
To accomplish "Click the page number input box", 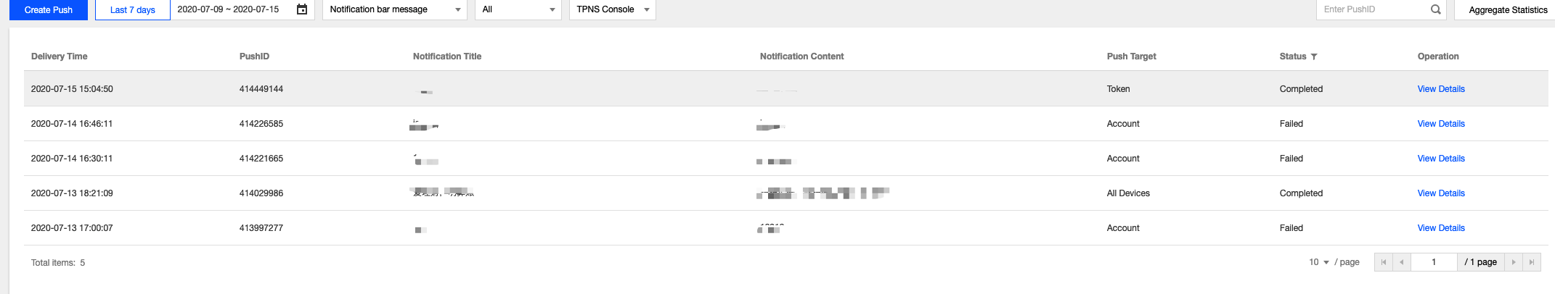I will point(1434,262).
